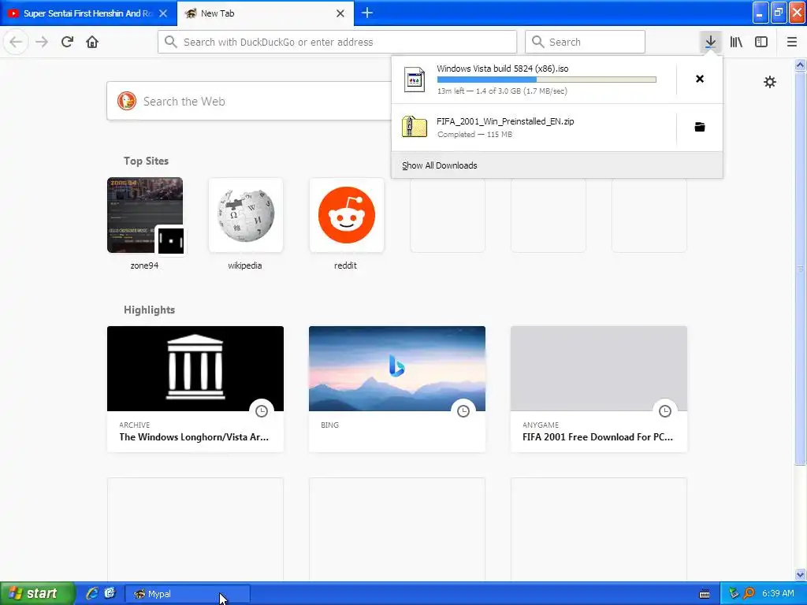The height and width of the screenshot is (605, 807).
Task: Open a new tab with plus button
Action: (367, 13)
